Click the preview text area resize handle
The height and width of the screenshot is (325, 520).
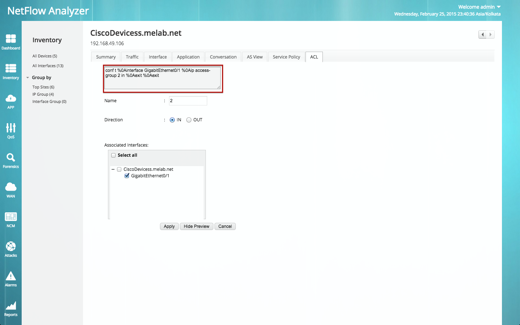click(x=218, y=87)
